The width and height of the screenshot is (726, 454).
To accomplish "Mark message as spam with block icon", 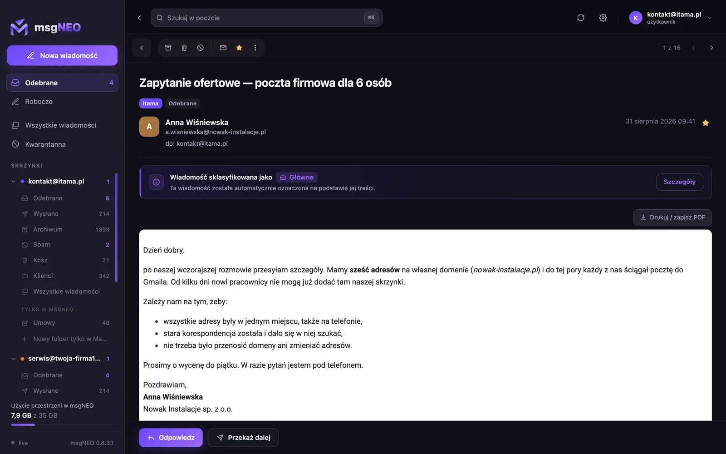I will 201,48.
